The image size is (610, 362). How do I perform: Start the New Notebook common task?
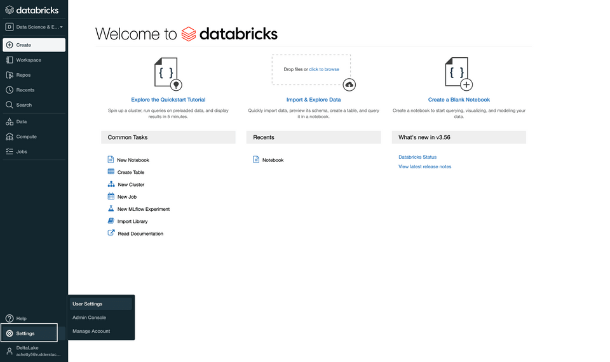(133, 160)
